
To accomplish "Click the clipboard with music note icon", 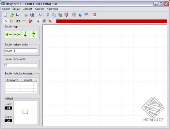I will [66, 15].
